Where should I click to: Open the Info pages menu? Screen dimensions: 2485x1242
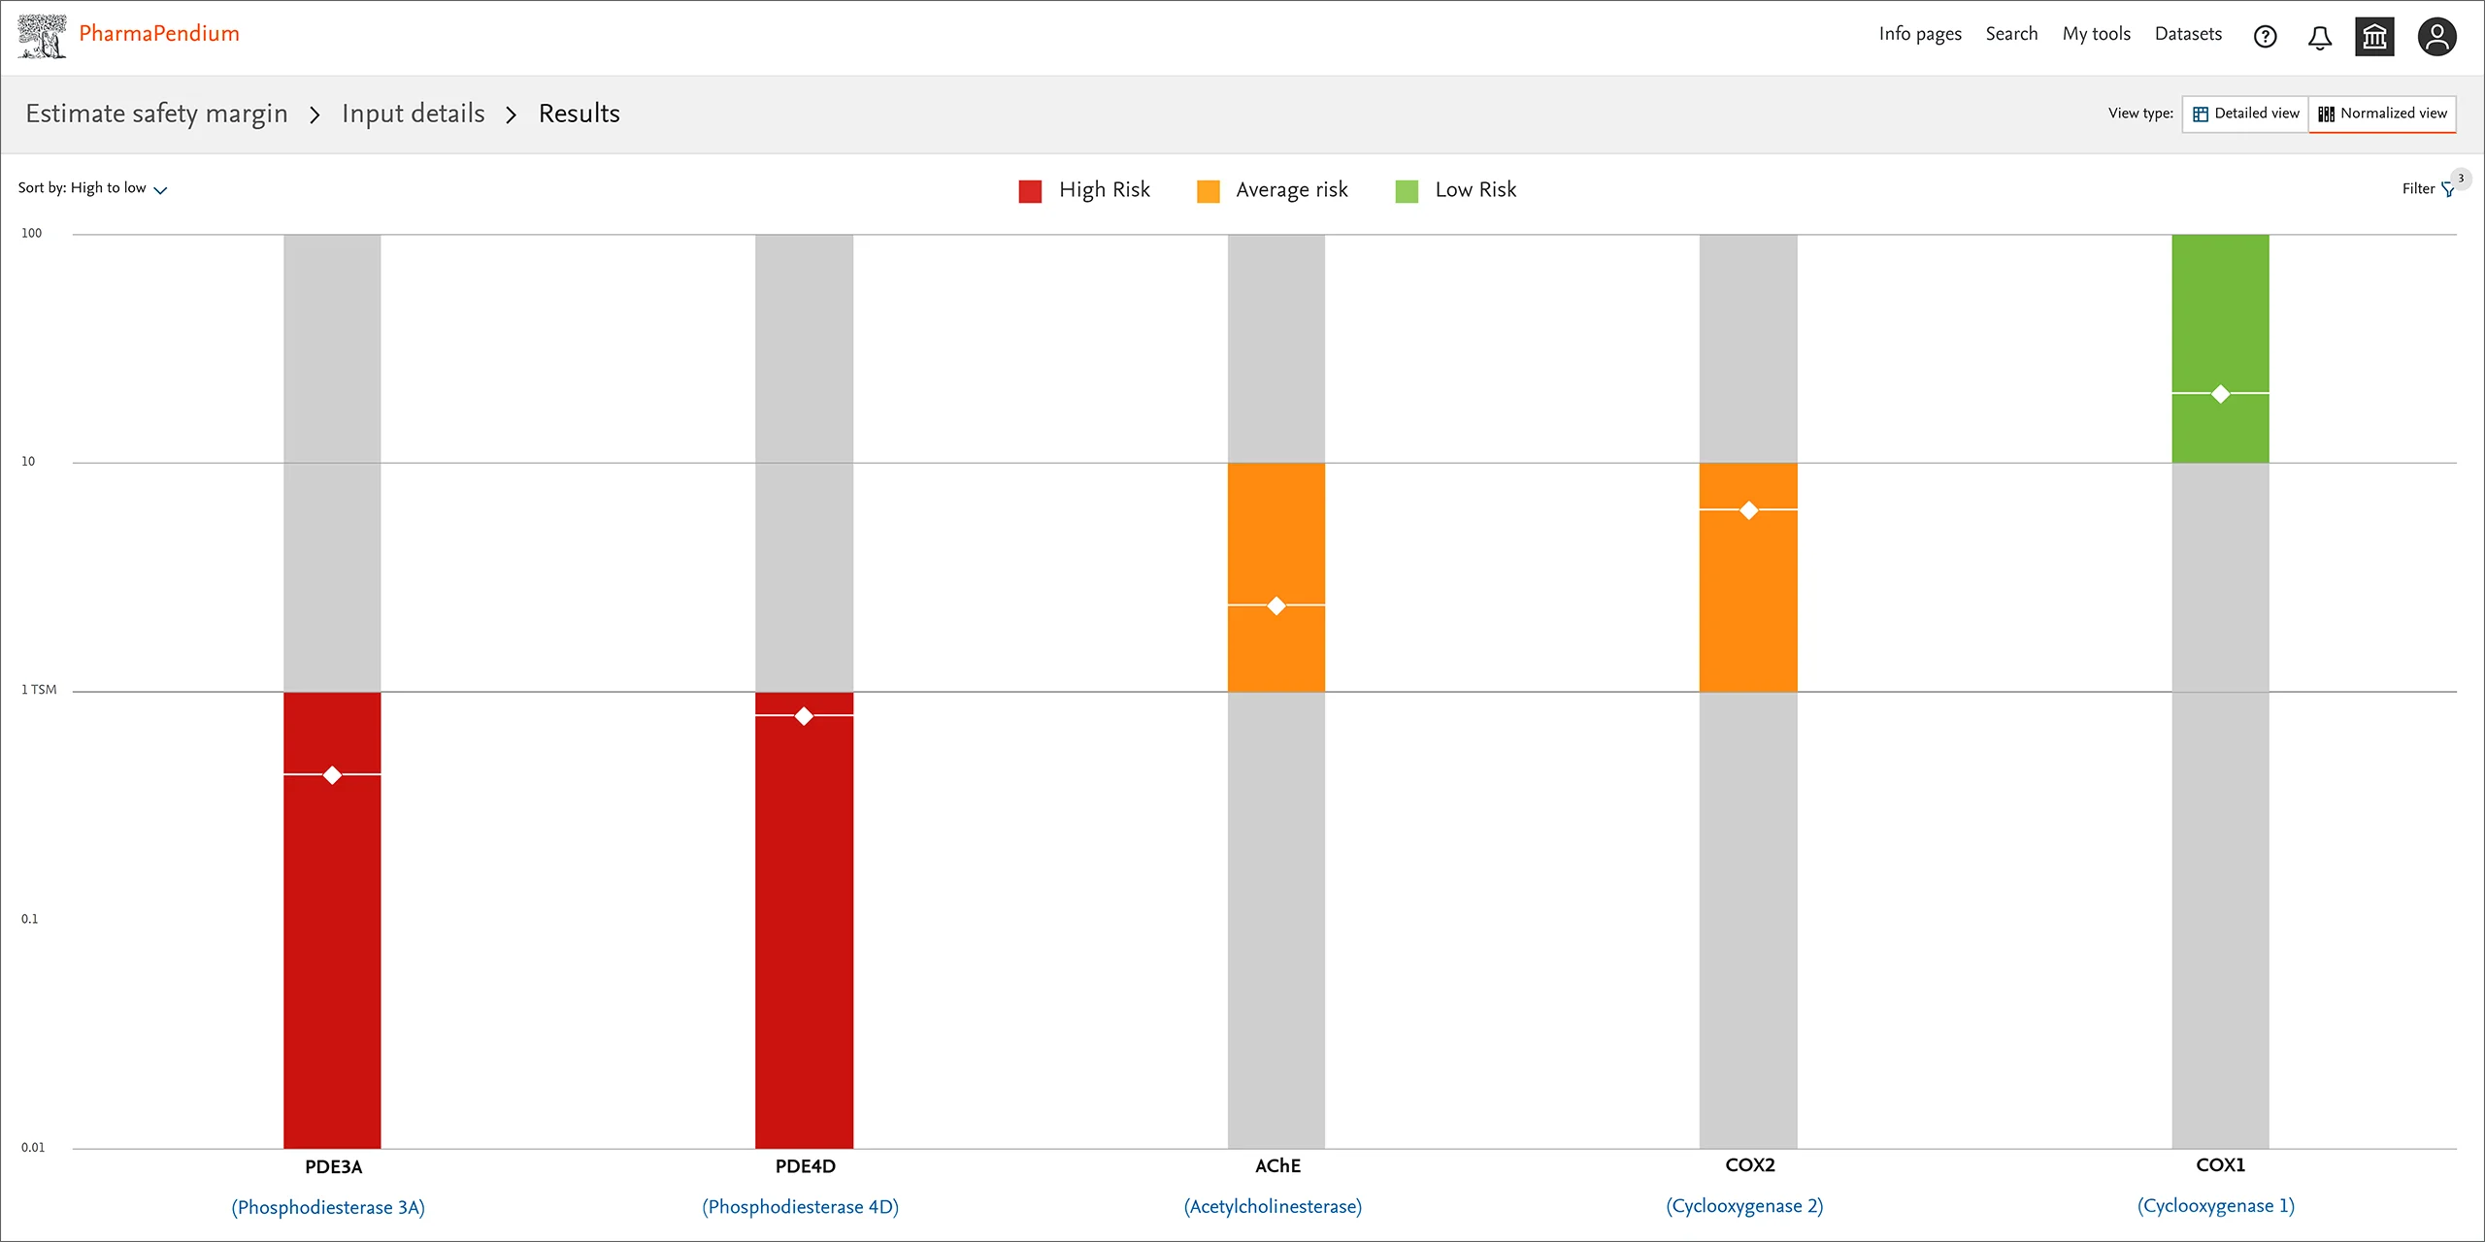[x=1919, y=34]
